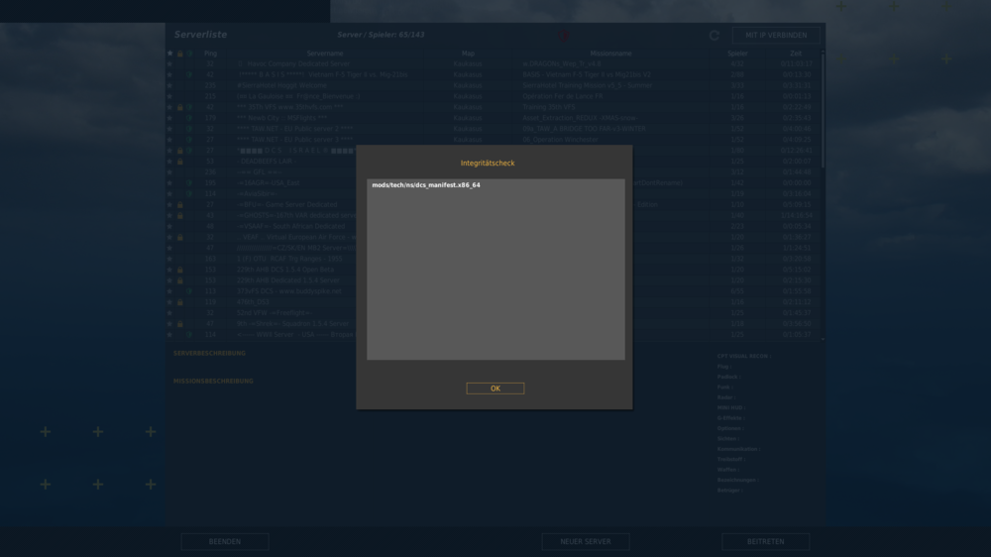The image size is (991, 557).
Task: Click the shield icon on TAW.NET EU server 3 row
Action: (x=189, y=139)
